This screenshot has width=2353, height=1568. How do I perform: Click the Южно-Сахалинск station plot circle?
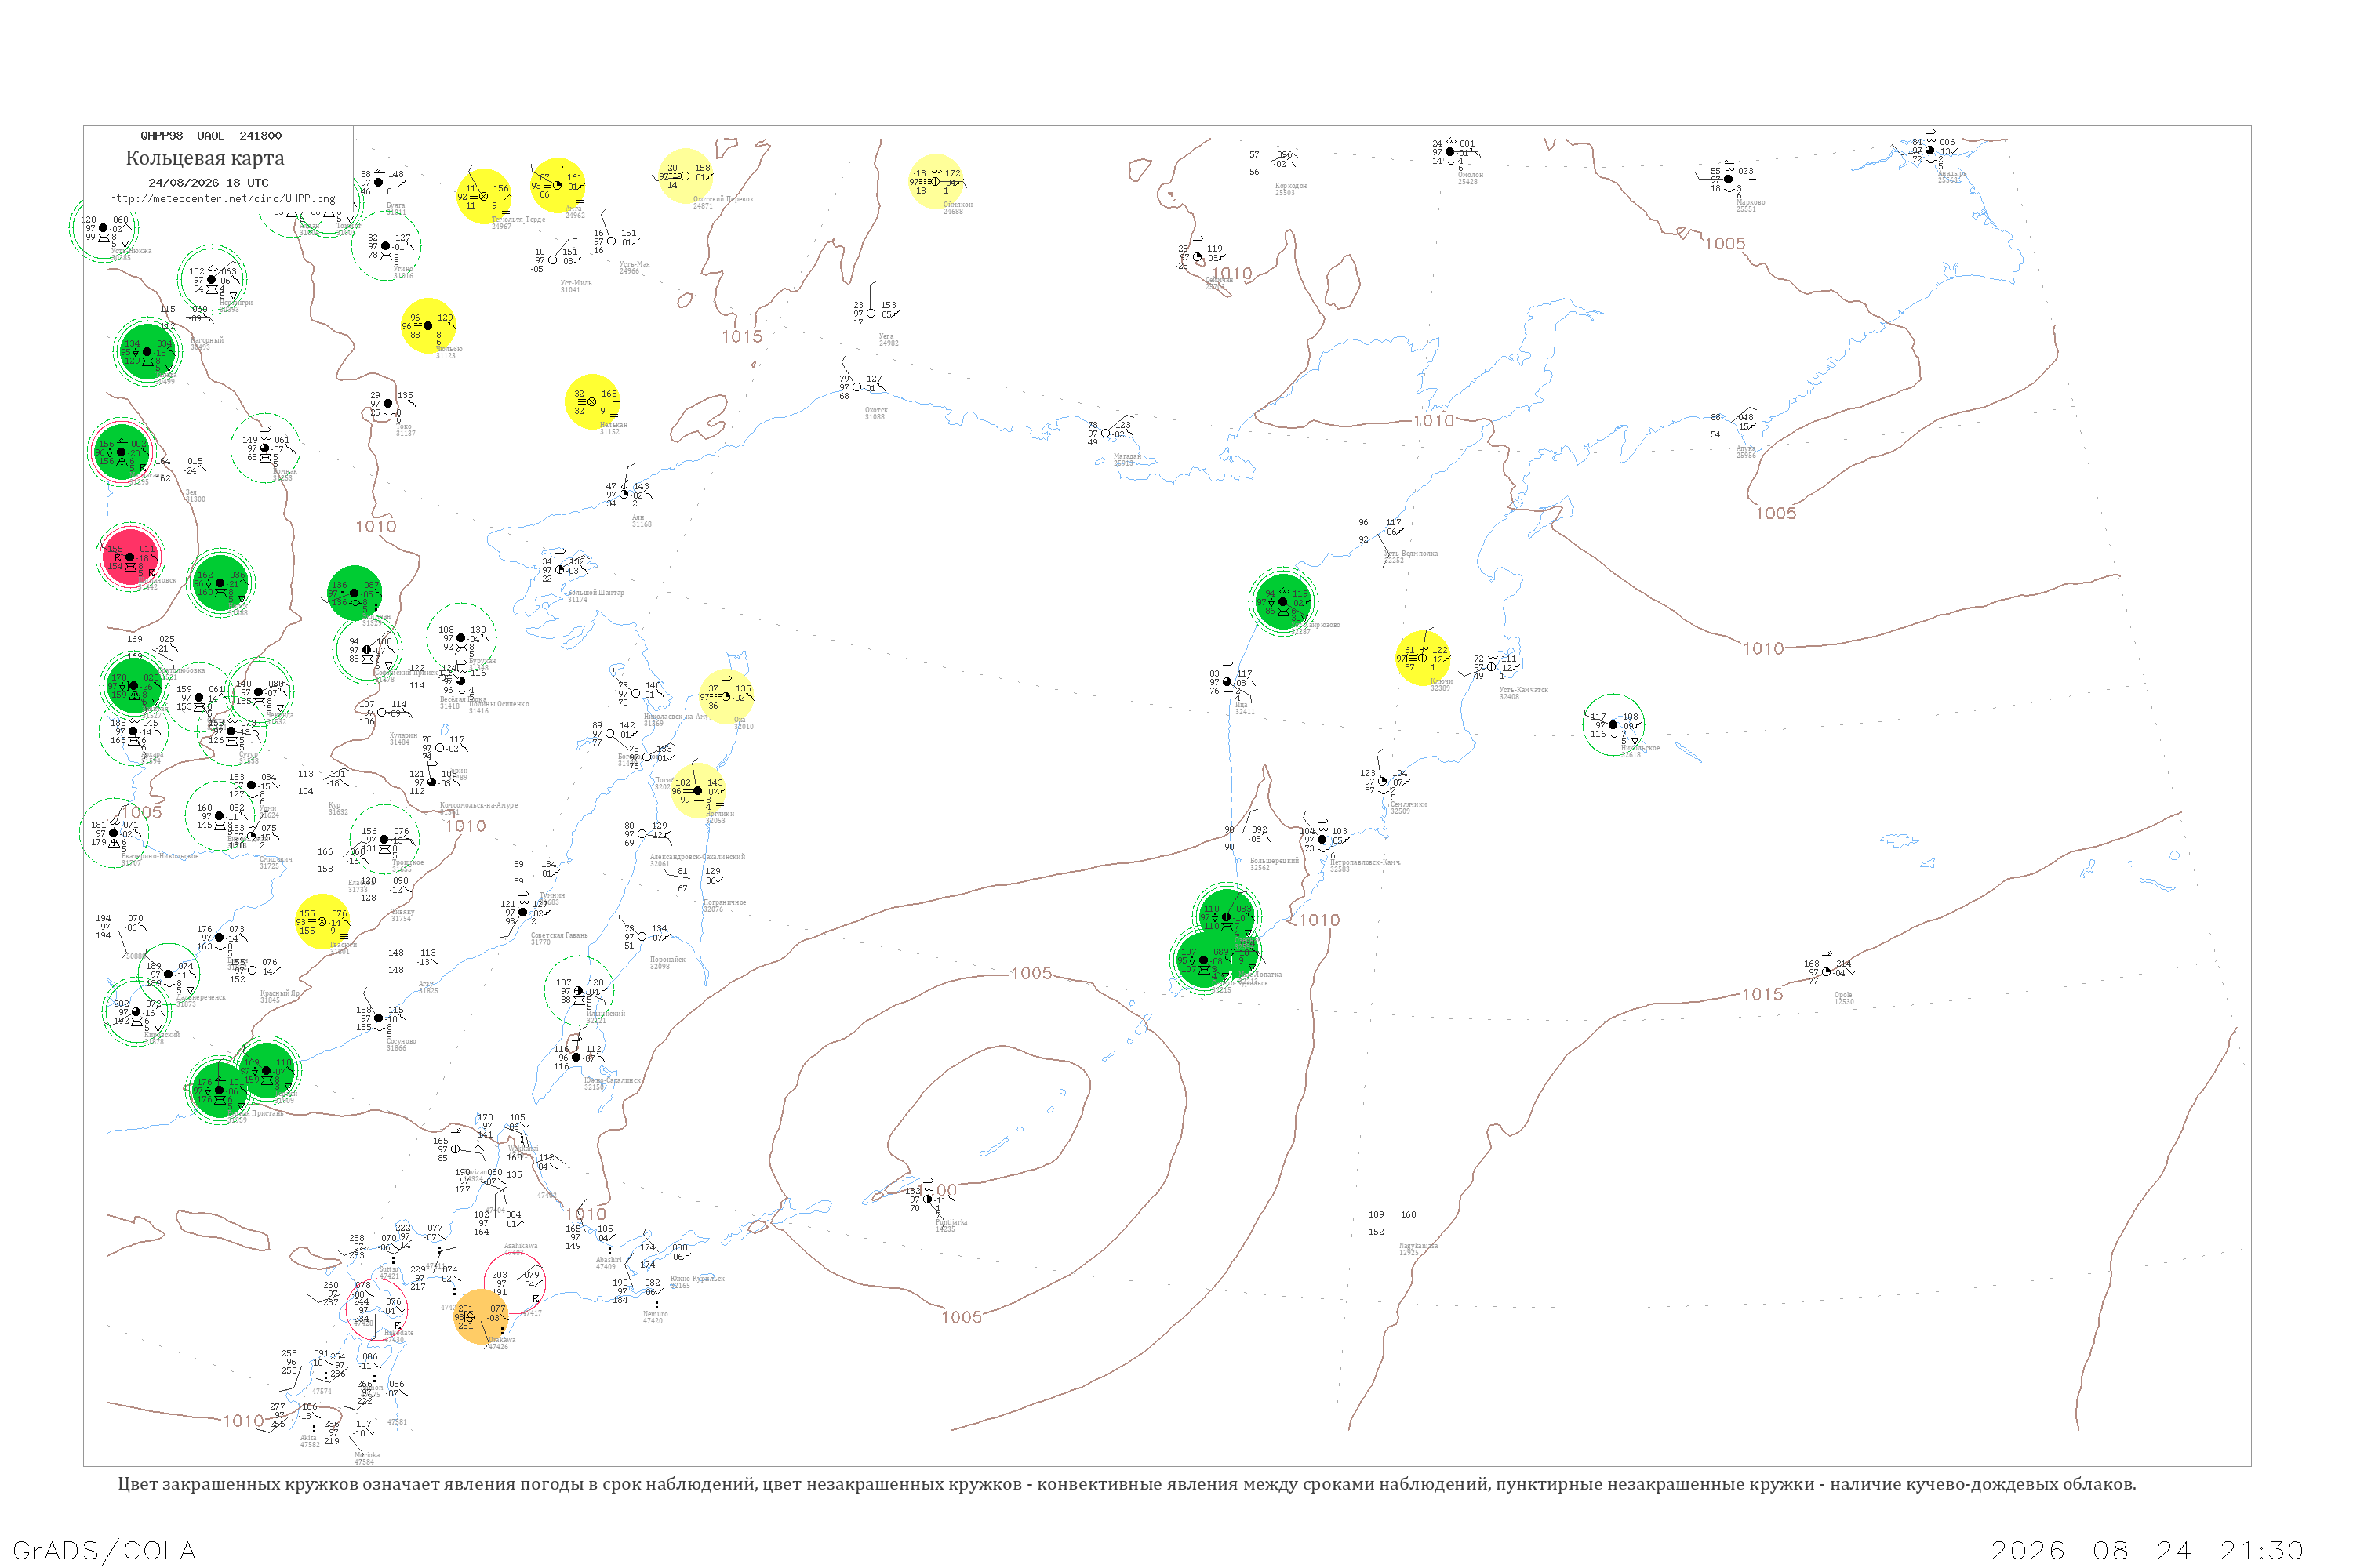(576, 1058)
